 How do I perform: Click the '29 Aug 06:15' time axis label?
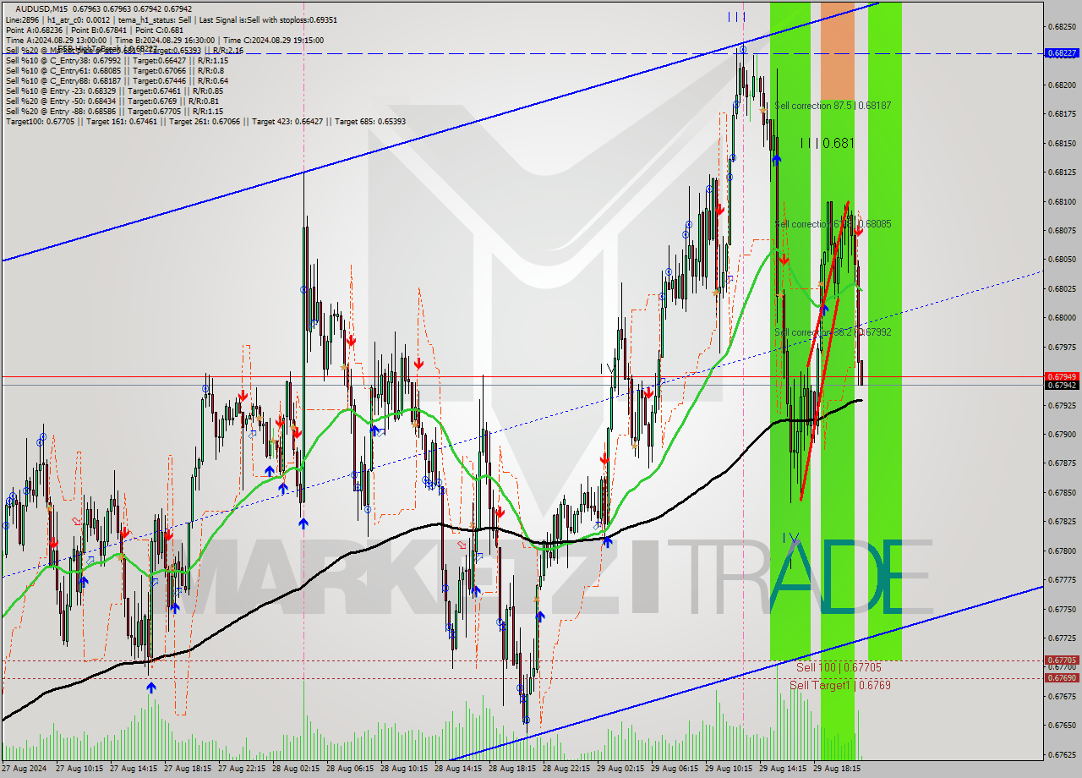pyautogui.click(x=675, y=769)
